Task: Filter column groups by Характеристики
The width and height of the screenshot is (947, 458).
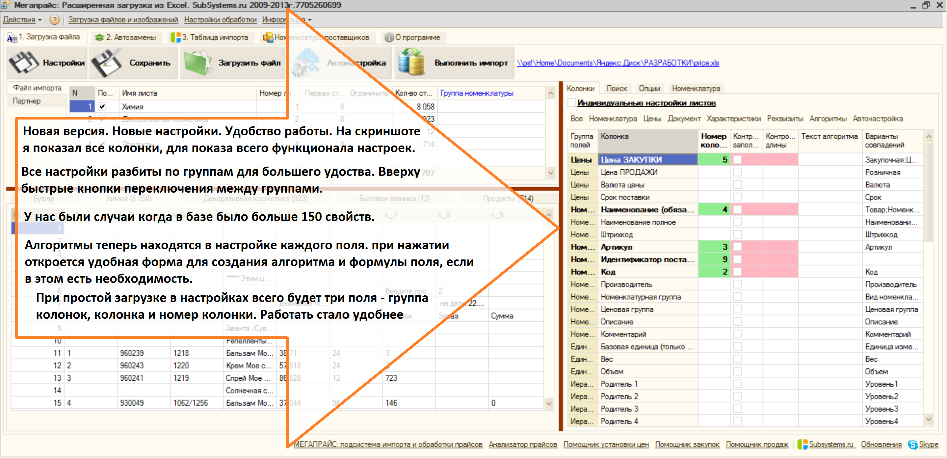Action: [x=733, y=119]
